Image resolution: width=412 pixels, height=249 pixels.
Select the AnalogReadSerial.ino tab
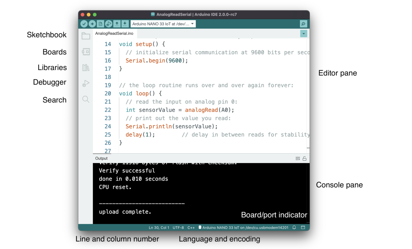pos(114,34)
